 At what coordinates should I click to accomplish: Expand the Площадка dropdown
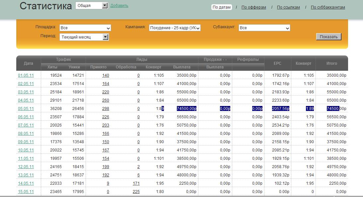tap(85, 28)
